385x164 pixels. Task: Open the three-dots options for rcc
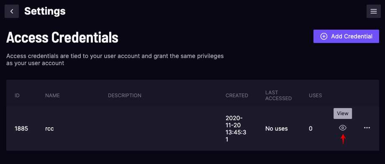(367, 128)
